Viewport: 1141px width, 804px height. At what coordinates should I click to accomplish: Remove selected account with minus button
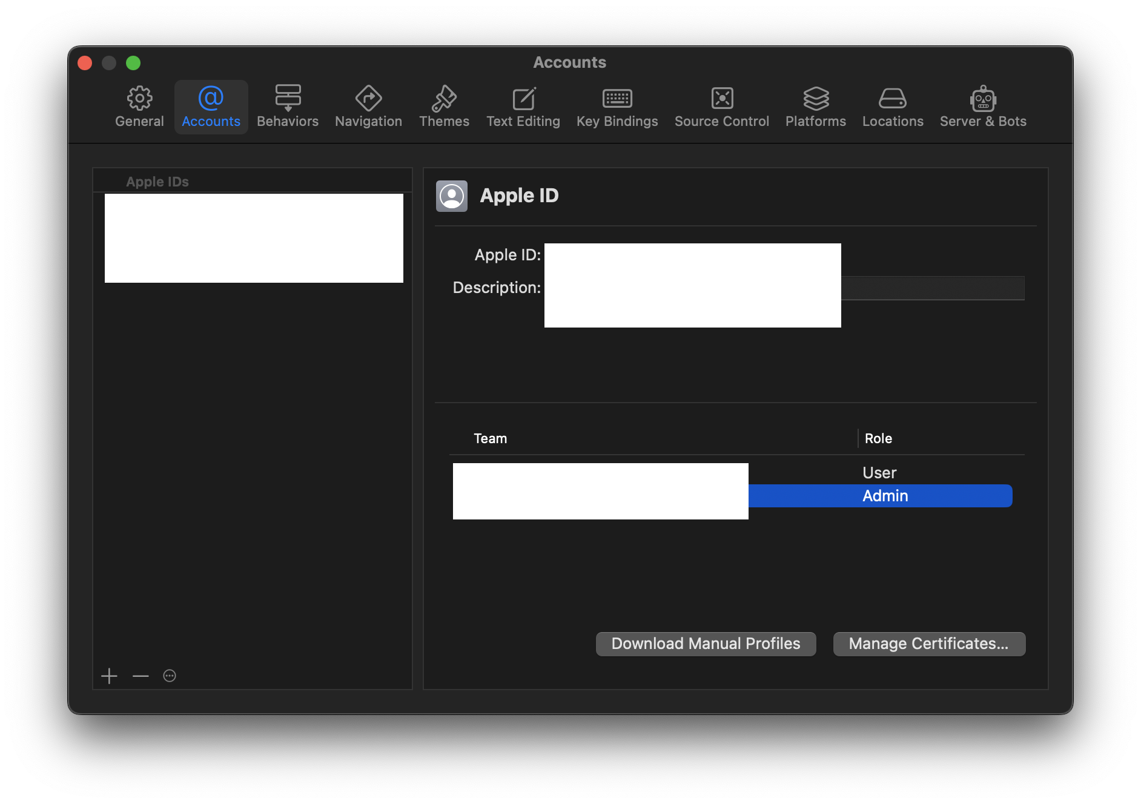tap(141, 676)
